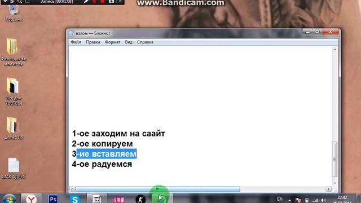Switch to the Notepad taskbar button
Viewport: 361px width, 203px height.
pyautogui.click(x=97, y=199)
